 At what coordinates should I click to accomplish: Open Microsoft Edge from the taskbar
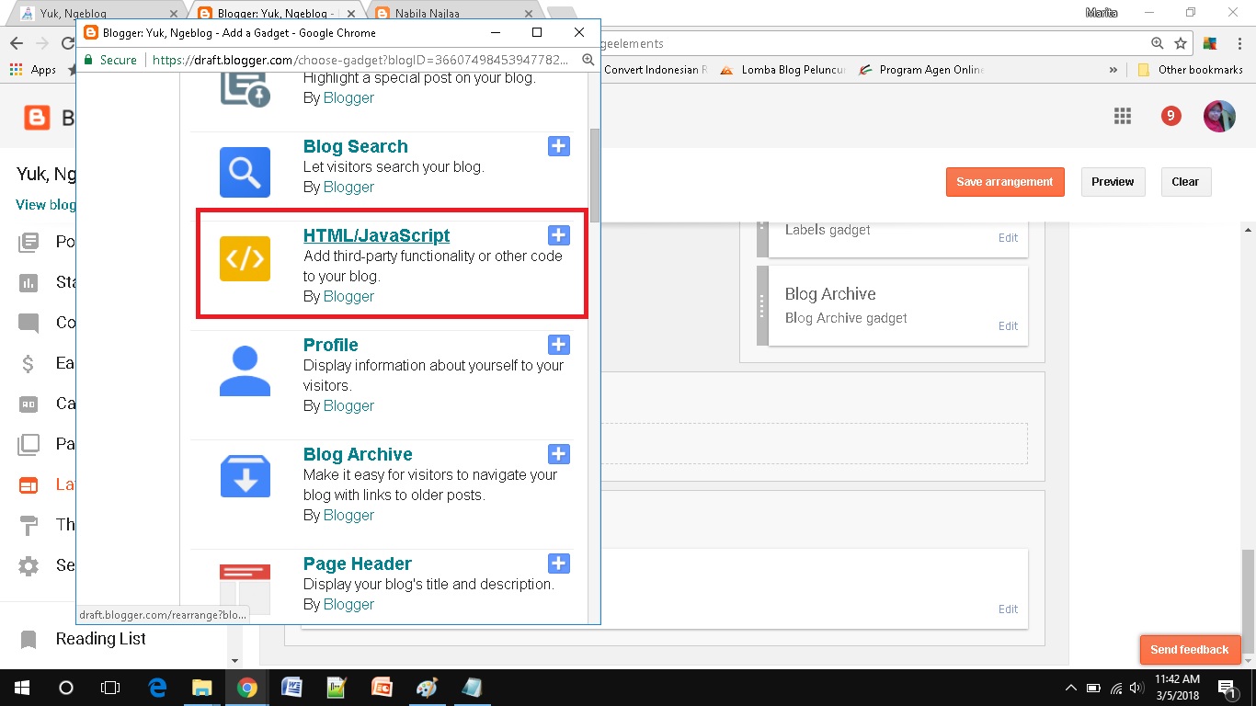point(157,688)
